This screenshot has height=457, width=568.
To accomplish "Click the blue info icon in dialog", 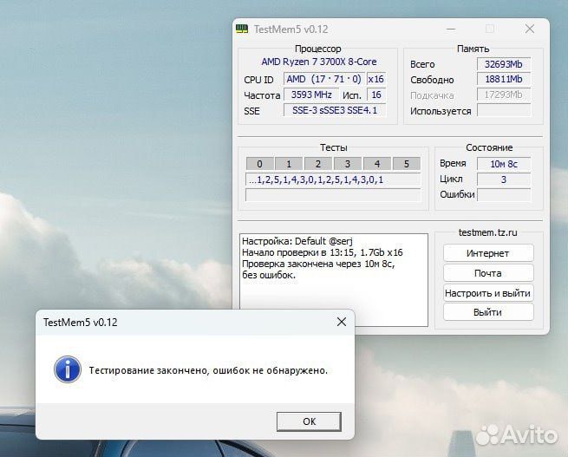I will (x=68, y=369).
